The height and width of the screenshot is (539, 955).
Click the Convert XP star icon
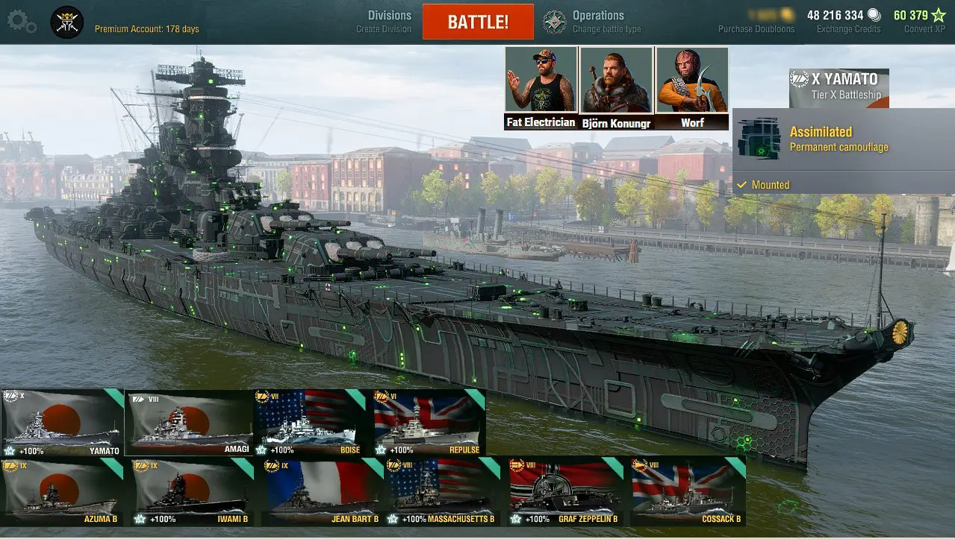(x=939, y=15)
